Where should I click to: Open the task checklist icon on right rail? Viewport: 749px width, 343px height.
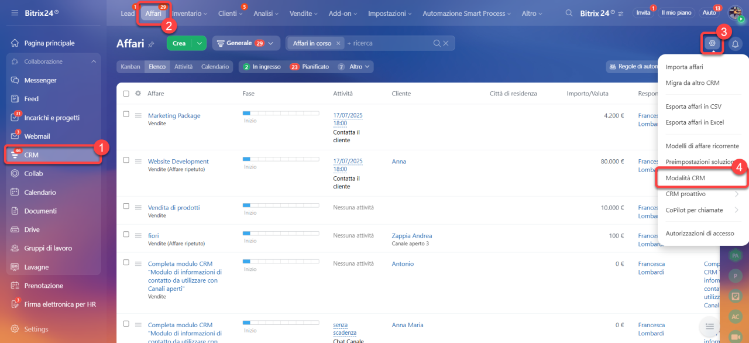[736, 296]
